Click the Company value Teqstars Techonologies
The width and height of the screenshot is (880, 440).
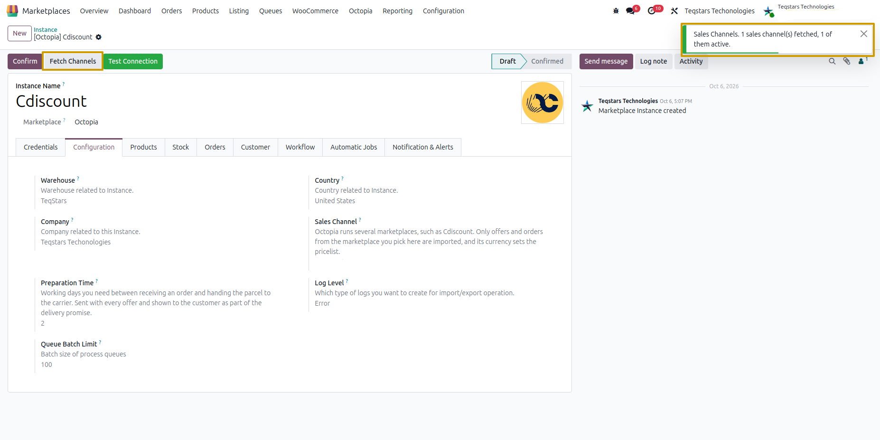click(75, 242)
